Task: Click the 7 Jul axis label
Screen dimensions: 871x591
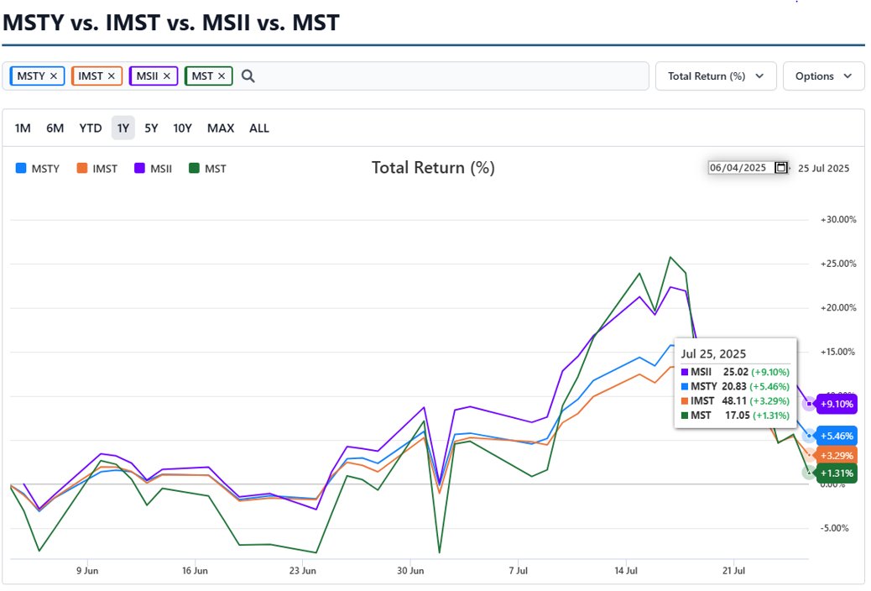Action: [519, 570]
